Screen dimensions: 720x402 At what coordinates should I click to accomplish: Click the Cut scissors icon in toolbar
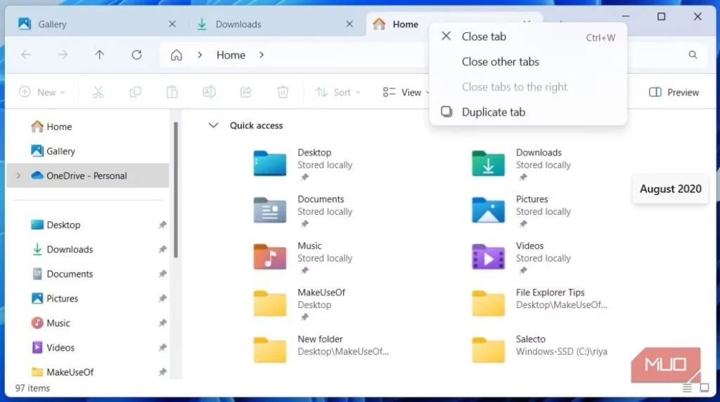pos(98,92)
